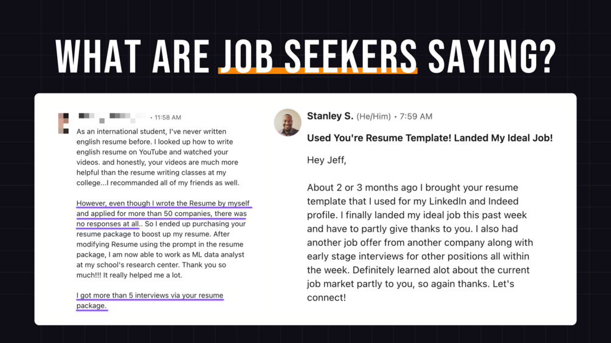Click the 'JOB SEEKERS' highlighted heading
The height and width of the screenshot is (343, 611).
point(317,56)
